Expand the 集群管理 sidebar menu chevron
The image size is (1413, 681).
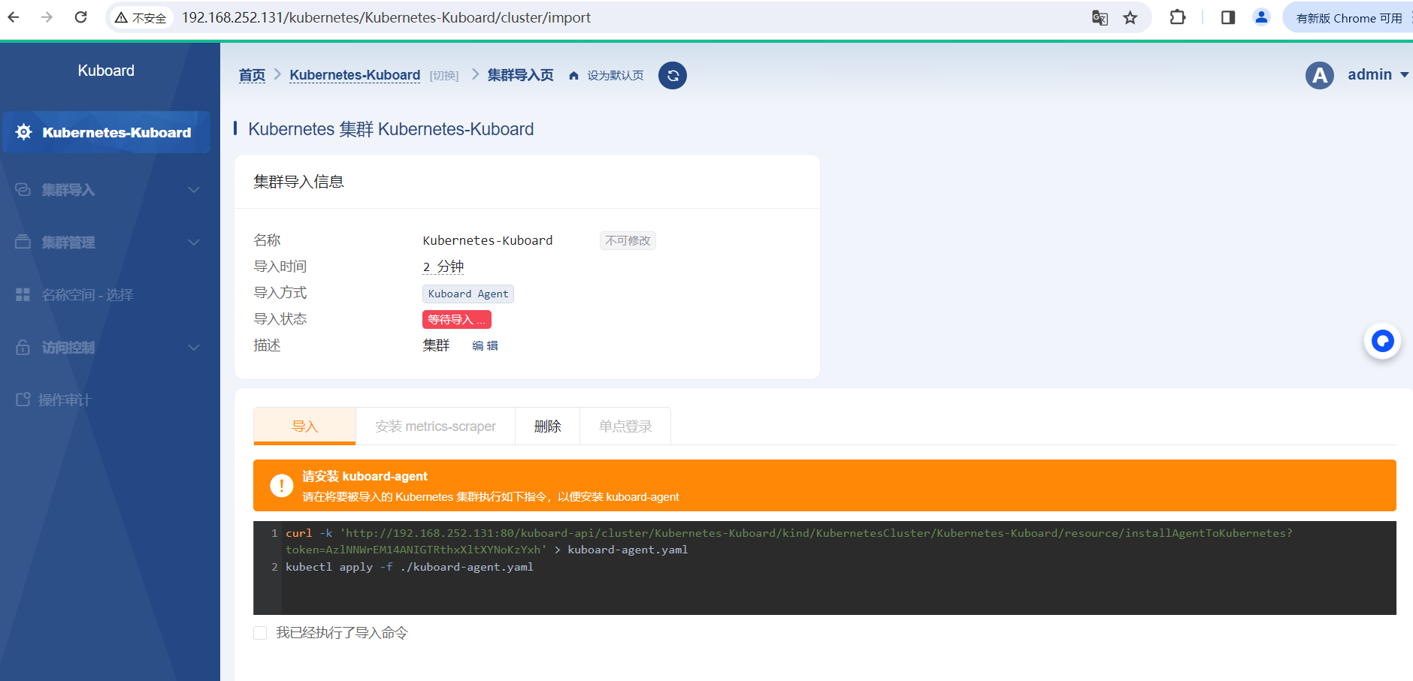pos(194,243)
